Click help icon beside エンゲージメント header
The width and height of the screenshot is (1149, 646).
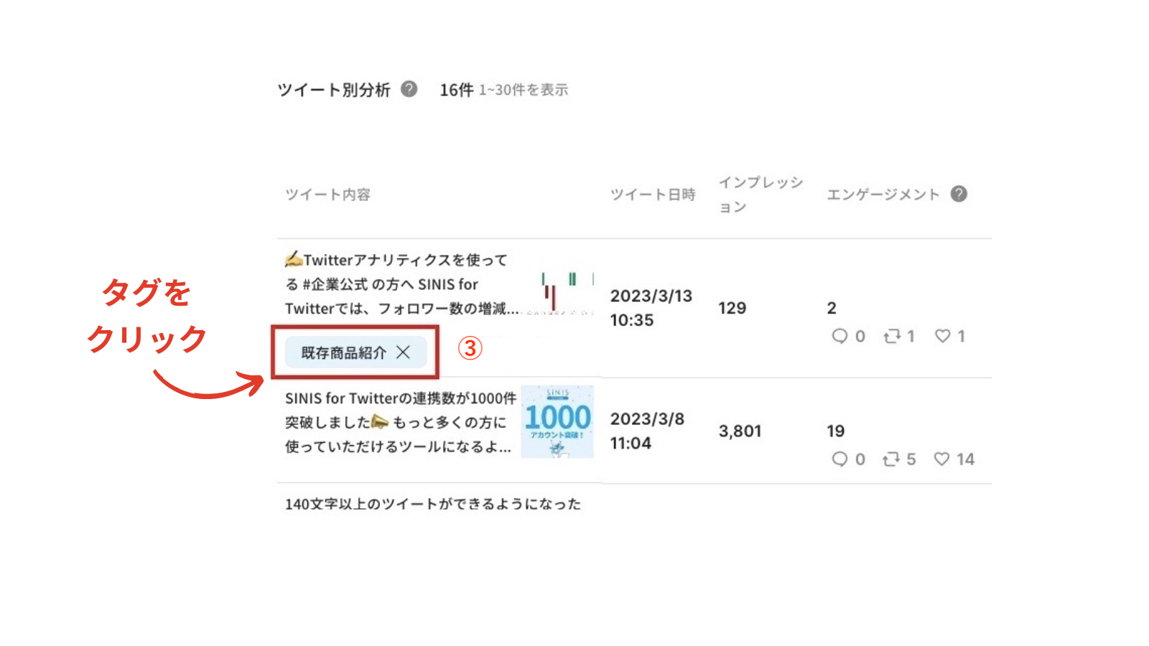(959, 194)
